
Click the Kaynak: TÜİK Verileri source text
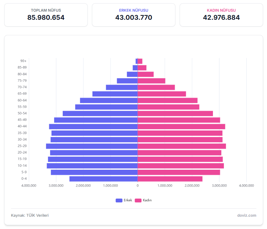click(x=30, y=215)
